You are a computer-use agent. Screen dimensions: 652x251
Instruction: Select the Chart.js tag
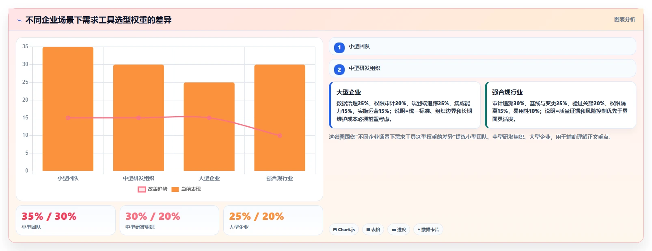(344, 230)
